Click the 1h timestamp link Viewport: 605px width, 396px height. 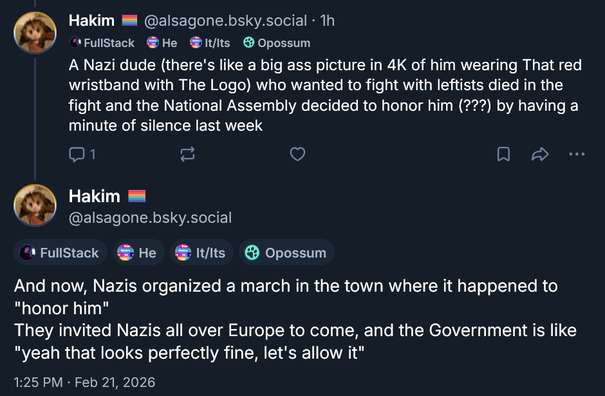coord(327,21)
